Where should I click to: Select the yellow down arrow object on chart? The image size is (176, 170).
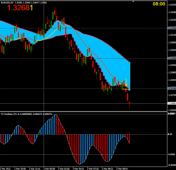126,82
